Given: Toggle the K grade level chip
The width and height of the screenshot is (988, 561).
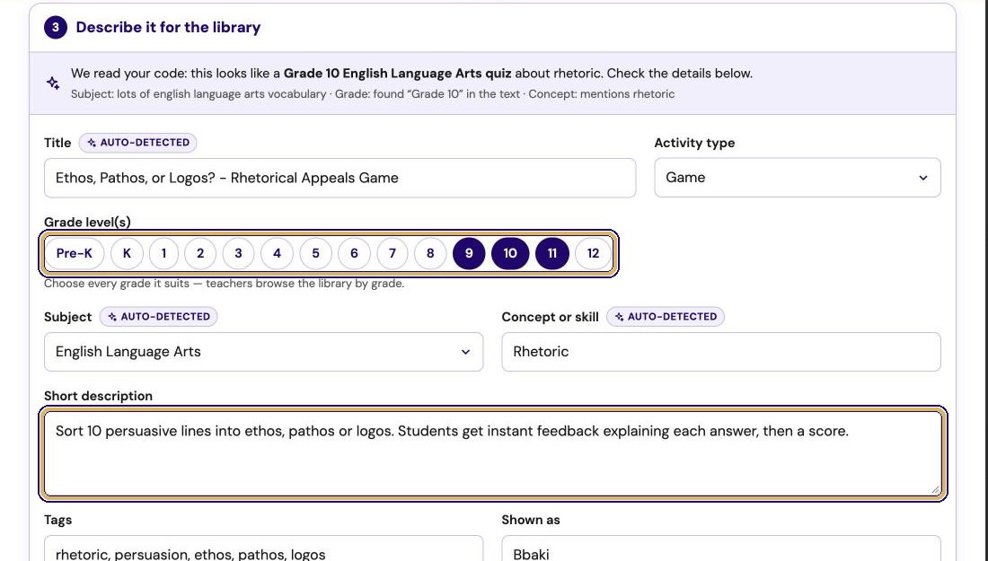Looking at the screenshot, I should (127, 253).
